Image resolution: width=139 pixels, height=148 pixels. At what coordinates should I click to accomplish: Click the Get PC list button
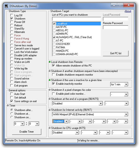click(x=116, y=53)
